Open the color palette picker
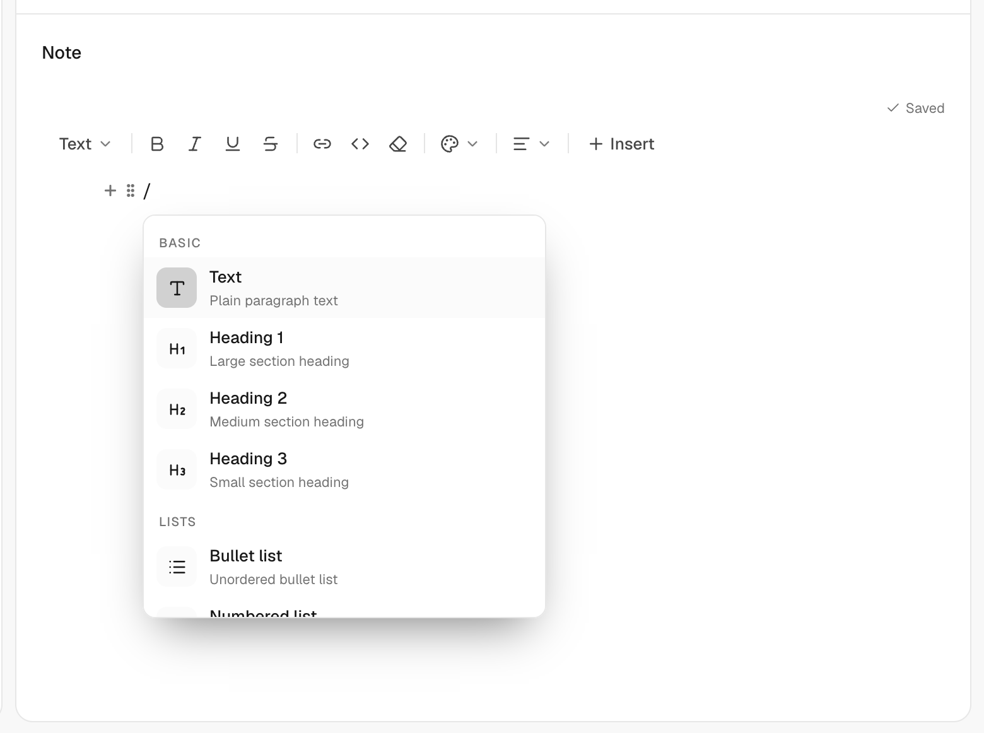This screenshot has height=733, width=984. pyautogui.click(x=459, y=144)
